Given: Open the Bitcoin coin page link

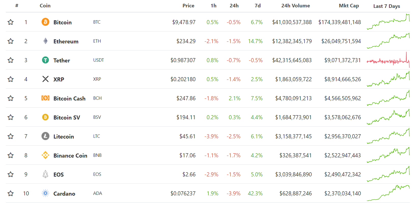Looking at the screenshot, I should (x=62, y=22).
